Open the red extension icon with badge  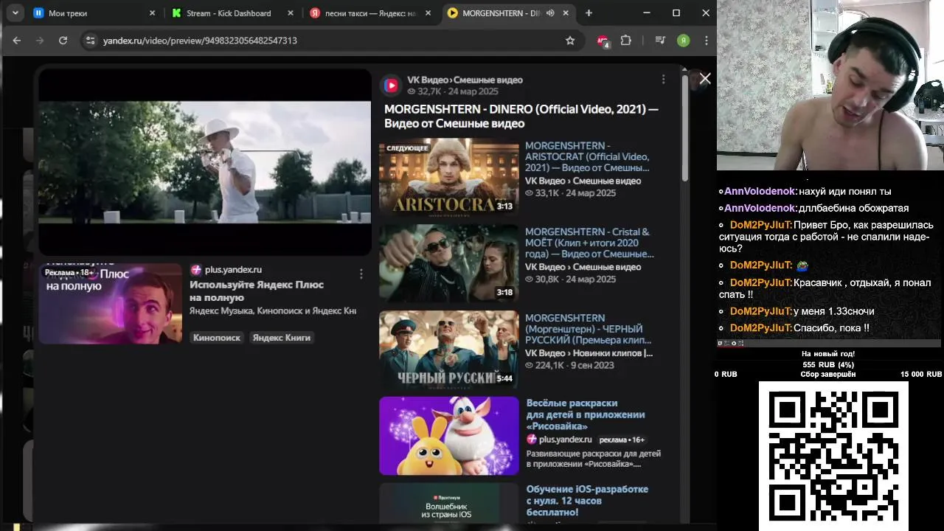coord(603,41)
